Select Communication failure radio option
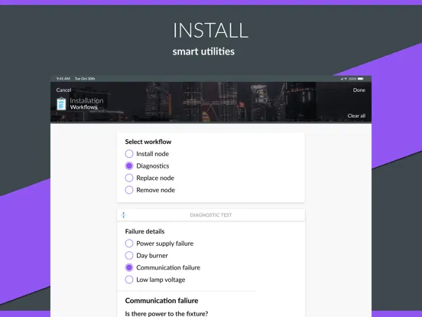The image size is (422, 317). point(129,267)
